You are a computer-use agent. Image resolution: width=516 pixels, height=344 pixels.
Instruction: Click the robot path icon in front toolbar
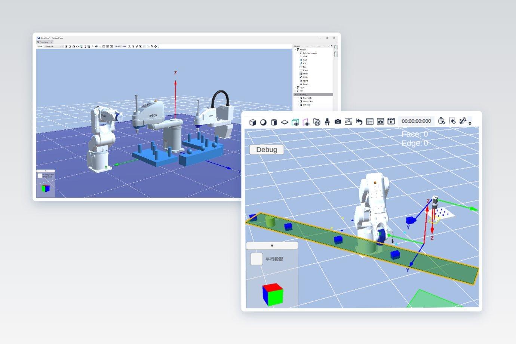(463, 120)
